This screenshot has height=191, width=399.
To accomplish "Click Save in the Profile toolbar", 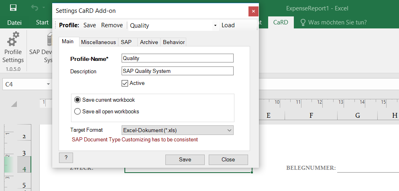I will click(90, 25).
